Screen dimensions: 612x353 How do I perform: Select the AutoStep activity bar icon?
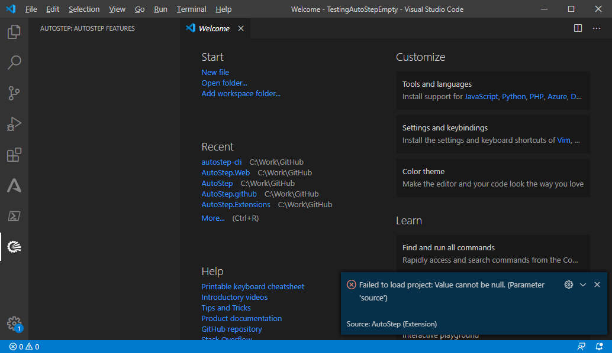[x=14, y=247]
